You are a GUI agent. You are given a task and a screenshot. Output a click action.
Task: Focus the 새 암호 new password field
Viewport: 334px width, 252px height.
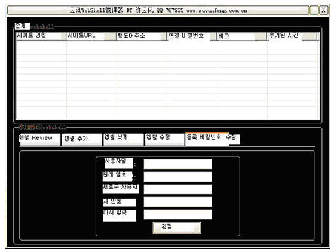(177, 202)
